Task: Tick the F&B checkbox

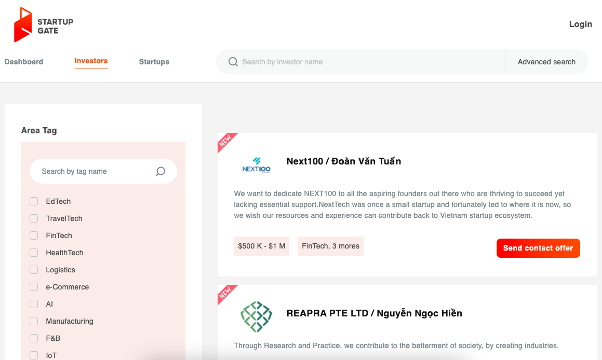Action: pos(34,338)
